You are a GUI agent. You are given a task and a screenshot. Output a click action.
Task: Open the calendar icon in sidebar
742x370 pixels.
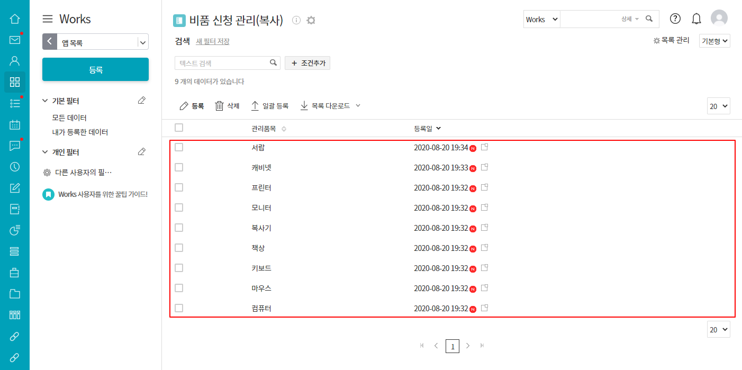15,125
